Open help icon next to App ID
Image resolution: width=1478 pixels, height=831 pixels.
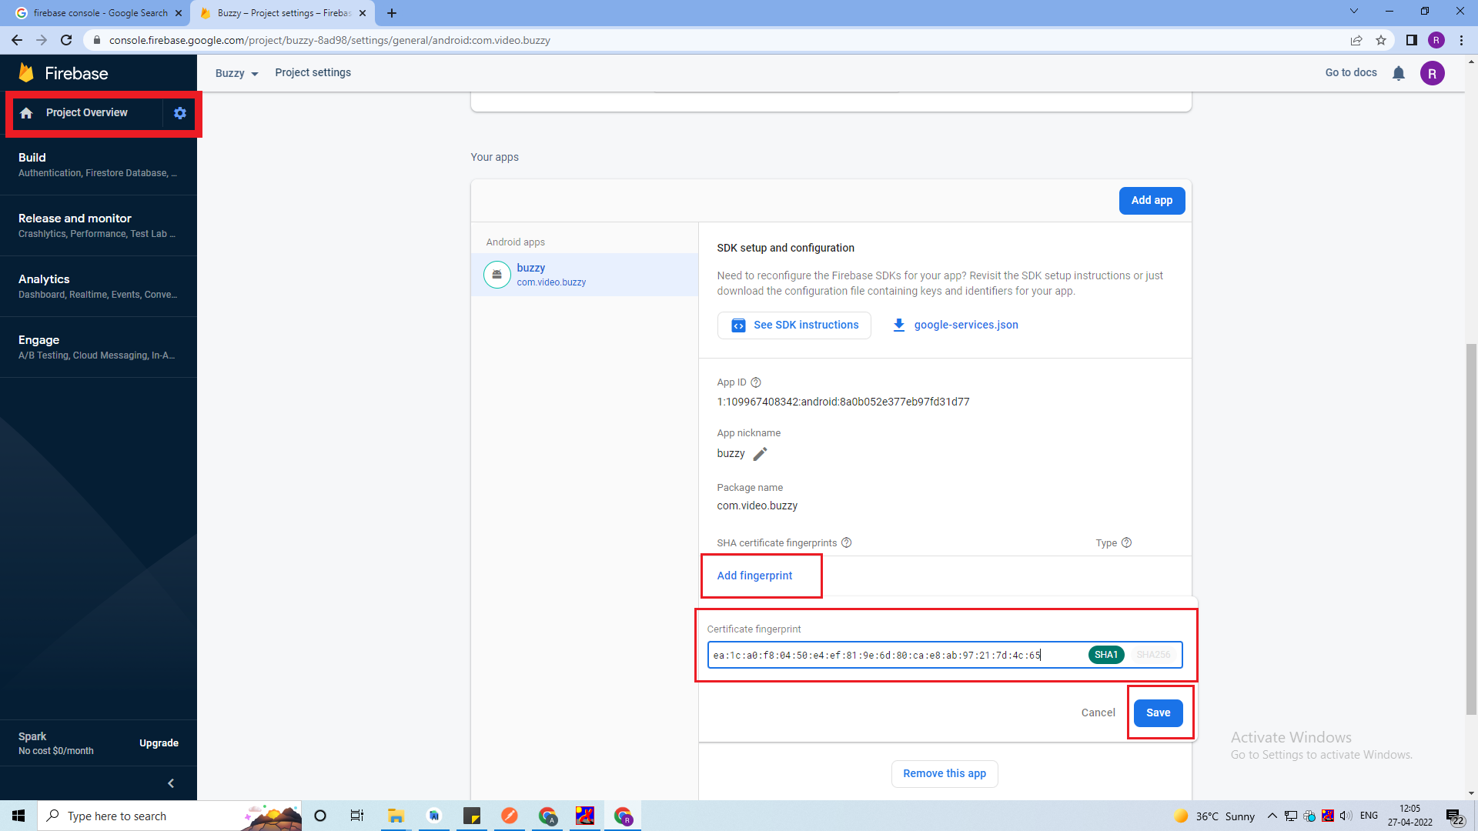pyautogui.click(x=756, y=382)
